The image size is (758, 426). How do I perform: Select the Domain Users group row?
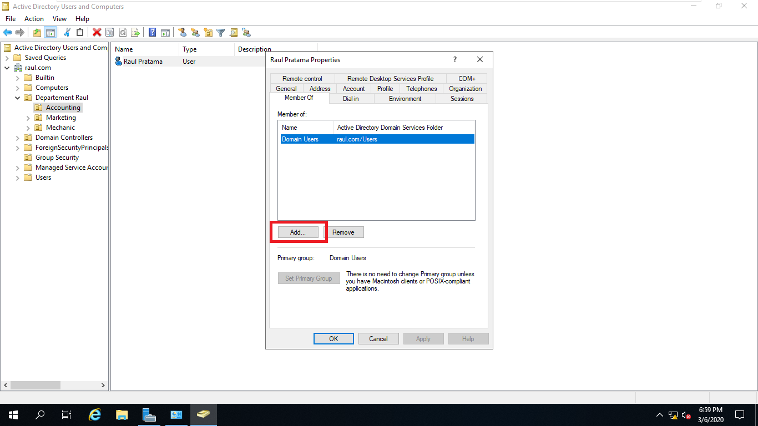click(376, 139)
